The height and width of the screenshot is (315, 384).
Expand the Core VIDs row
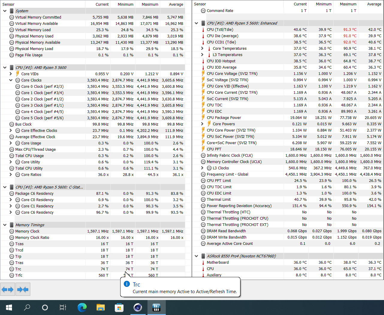pyautogui.click(x=11, y=74)
